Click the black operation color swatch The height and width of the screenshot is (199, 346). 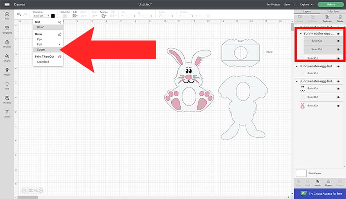click(x=53, y=16)
